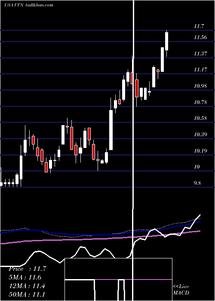Click the 12MA : 11.4 readout
The width and height of the screenshot is (215, 301).
(27, 286)
